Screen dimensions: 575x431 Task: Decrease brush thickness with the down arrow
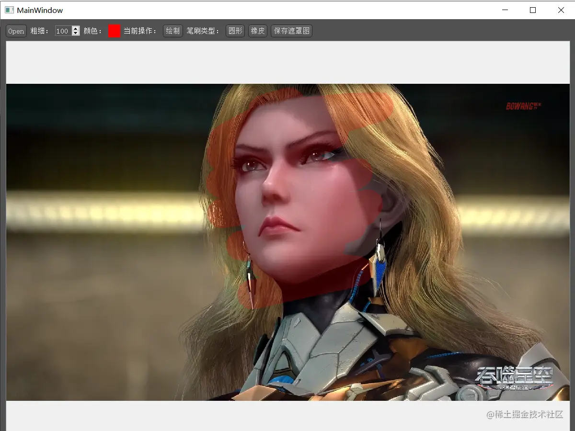(76, 34)
